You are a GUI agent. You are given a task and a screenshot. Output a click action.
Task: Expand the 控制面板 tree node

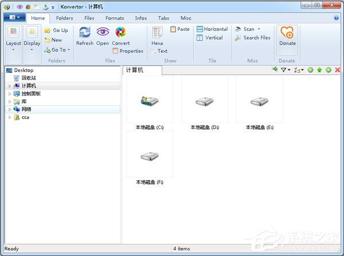10,94
